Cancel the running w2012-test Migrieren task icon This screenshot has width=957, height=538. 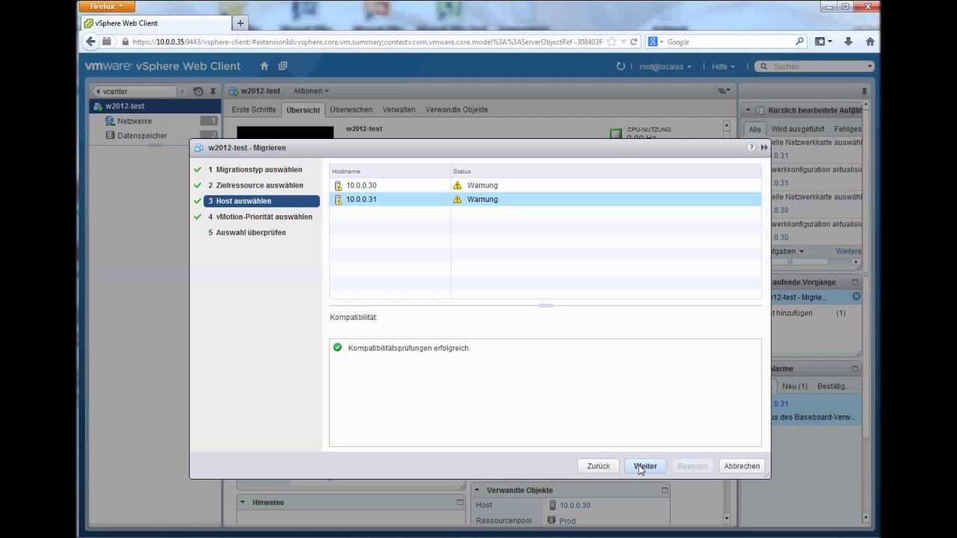coord(857,297)
